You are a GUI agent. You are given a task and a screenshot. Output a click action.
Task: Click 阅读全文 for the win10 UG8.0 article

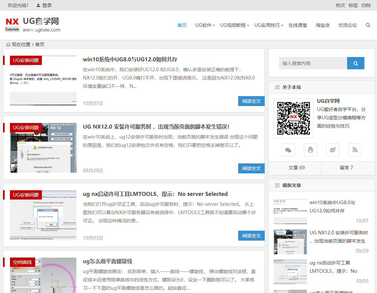[x=251, y=101]
